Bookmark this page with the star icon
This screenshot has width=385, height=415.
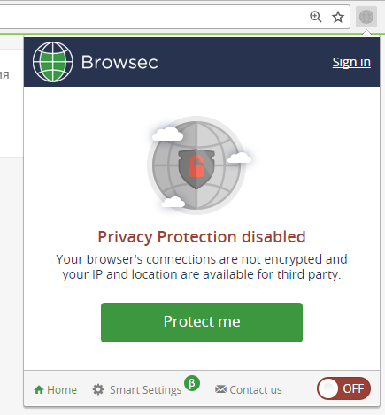(x=338, y=17)
